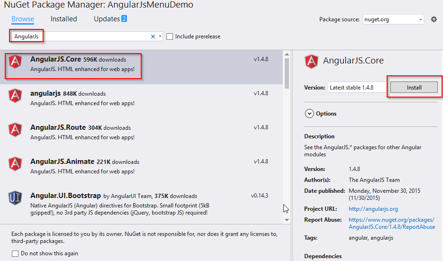Click the AngularJS.Route package icon
Image resolution: width=443 pixels, height=261 pixels.
16,129
